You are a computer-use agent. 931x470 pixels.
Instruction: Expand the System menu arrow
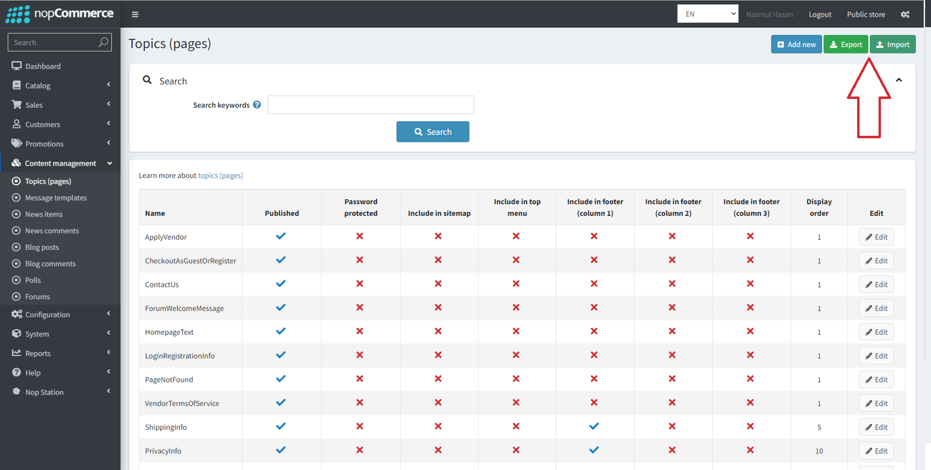pos(109,333)
